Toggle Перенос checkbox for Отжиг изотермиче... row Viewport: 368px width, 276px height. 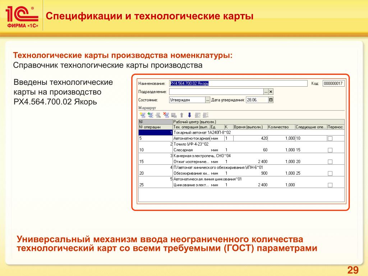click(330, 162)
